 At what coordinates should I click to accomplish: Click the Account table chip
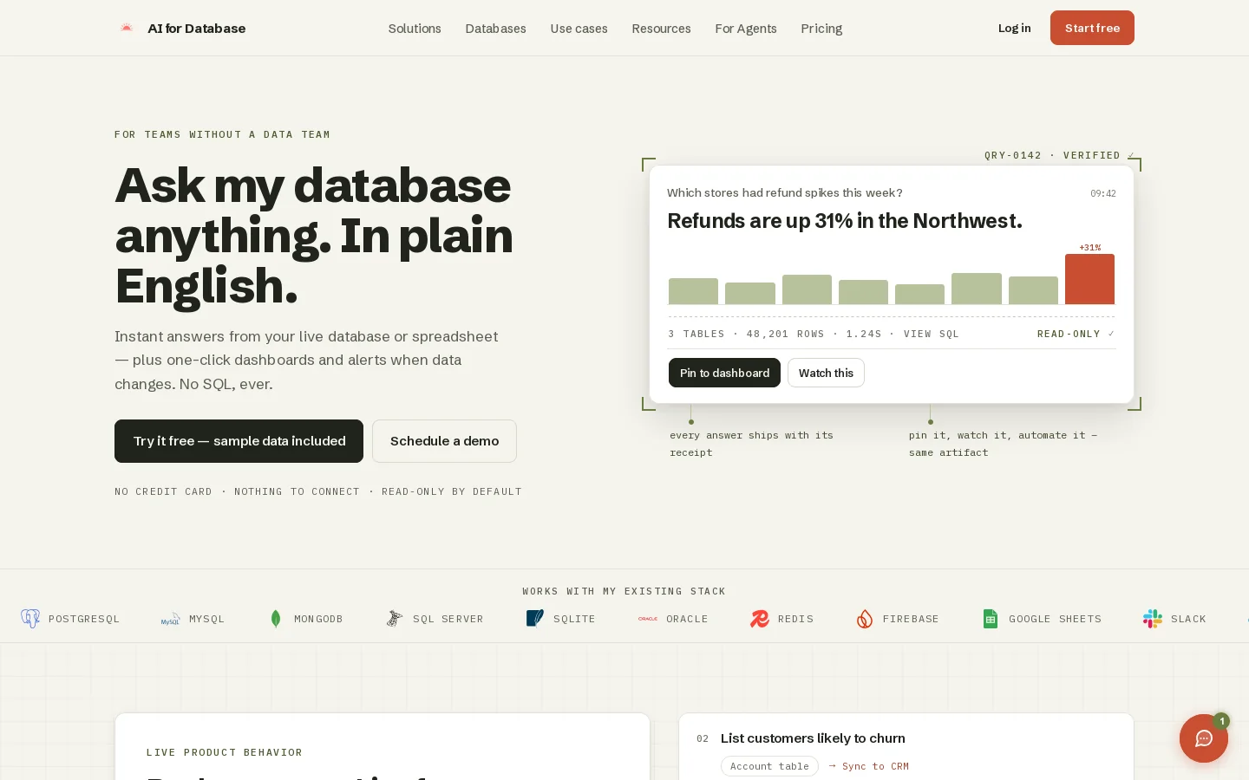(x=769, y=766)
